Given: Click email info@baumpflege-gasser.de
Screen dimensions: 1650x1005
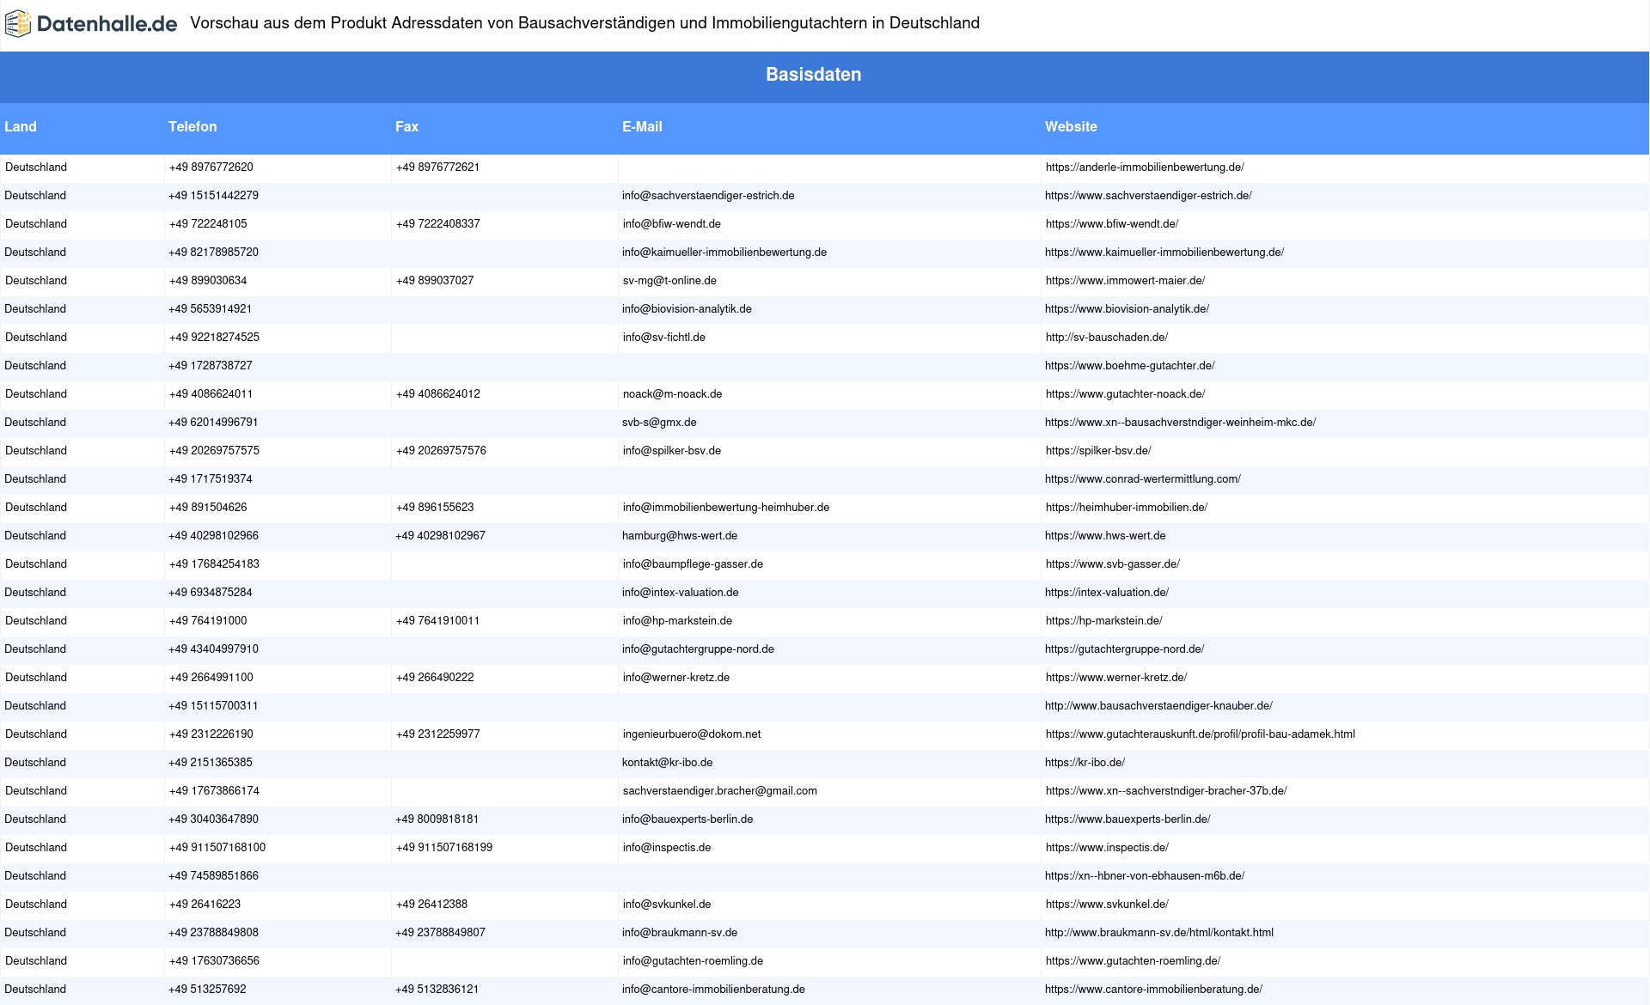Looking at the screenshot, I should pyautogui.click(x=693, y=564).
